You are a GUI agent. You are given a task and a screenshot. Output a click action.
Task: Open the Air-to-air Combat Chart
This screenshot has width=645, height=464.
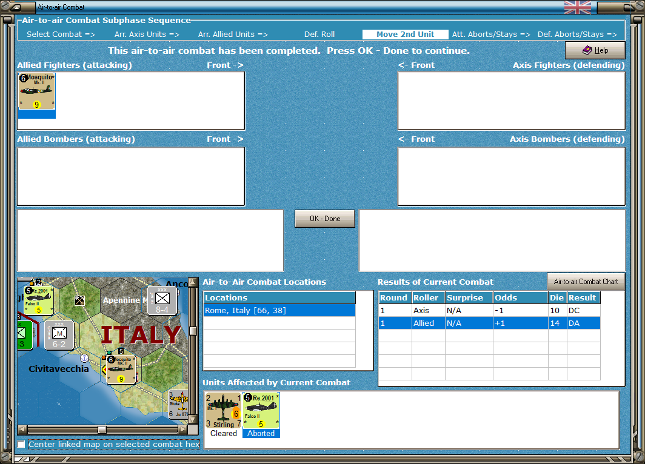tap(586, 282)
